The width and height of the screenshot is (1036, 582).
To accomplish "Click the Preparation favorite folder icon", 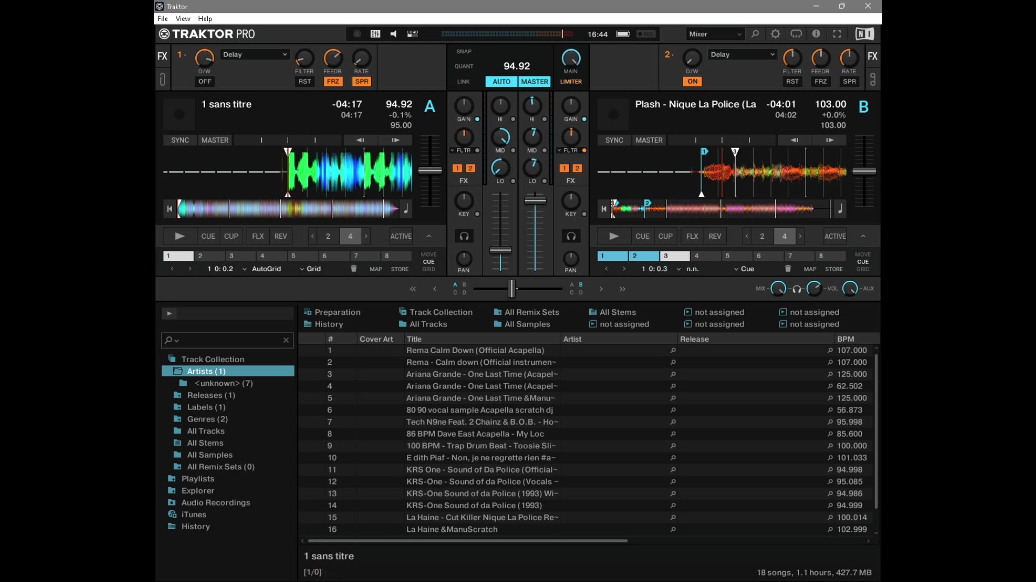I will [x=308, y=312].
